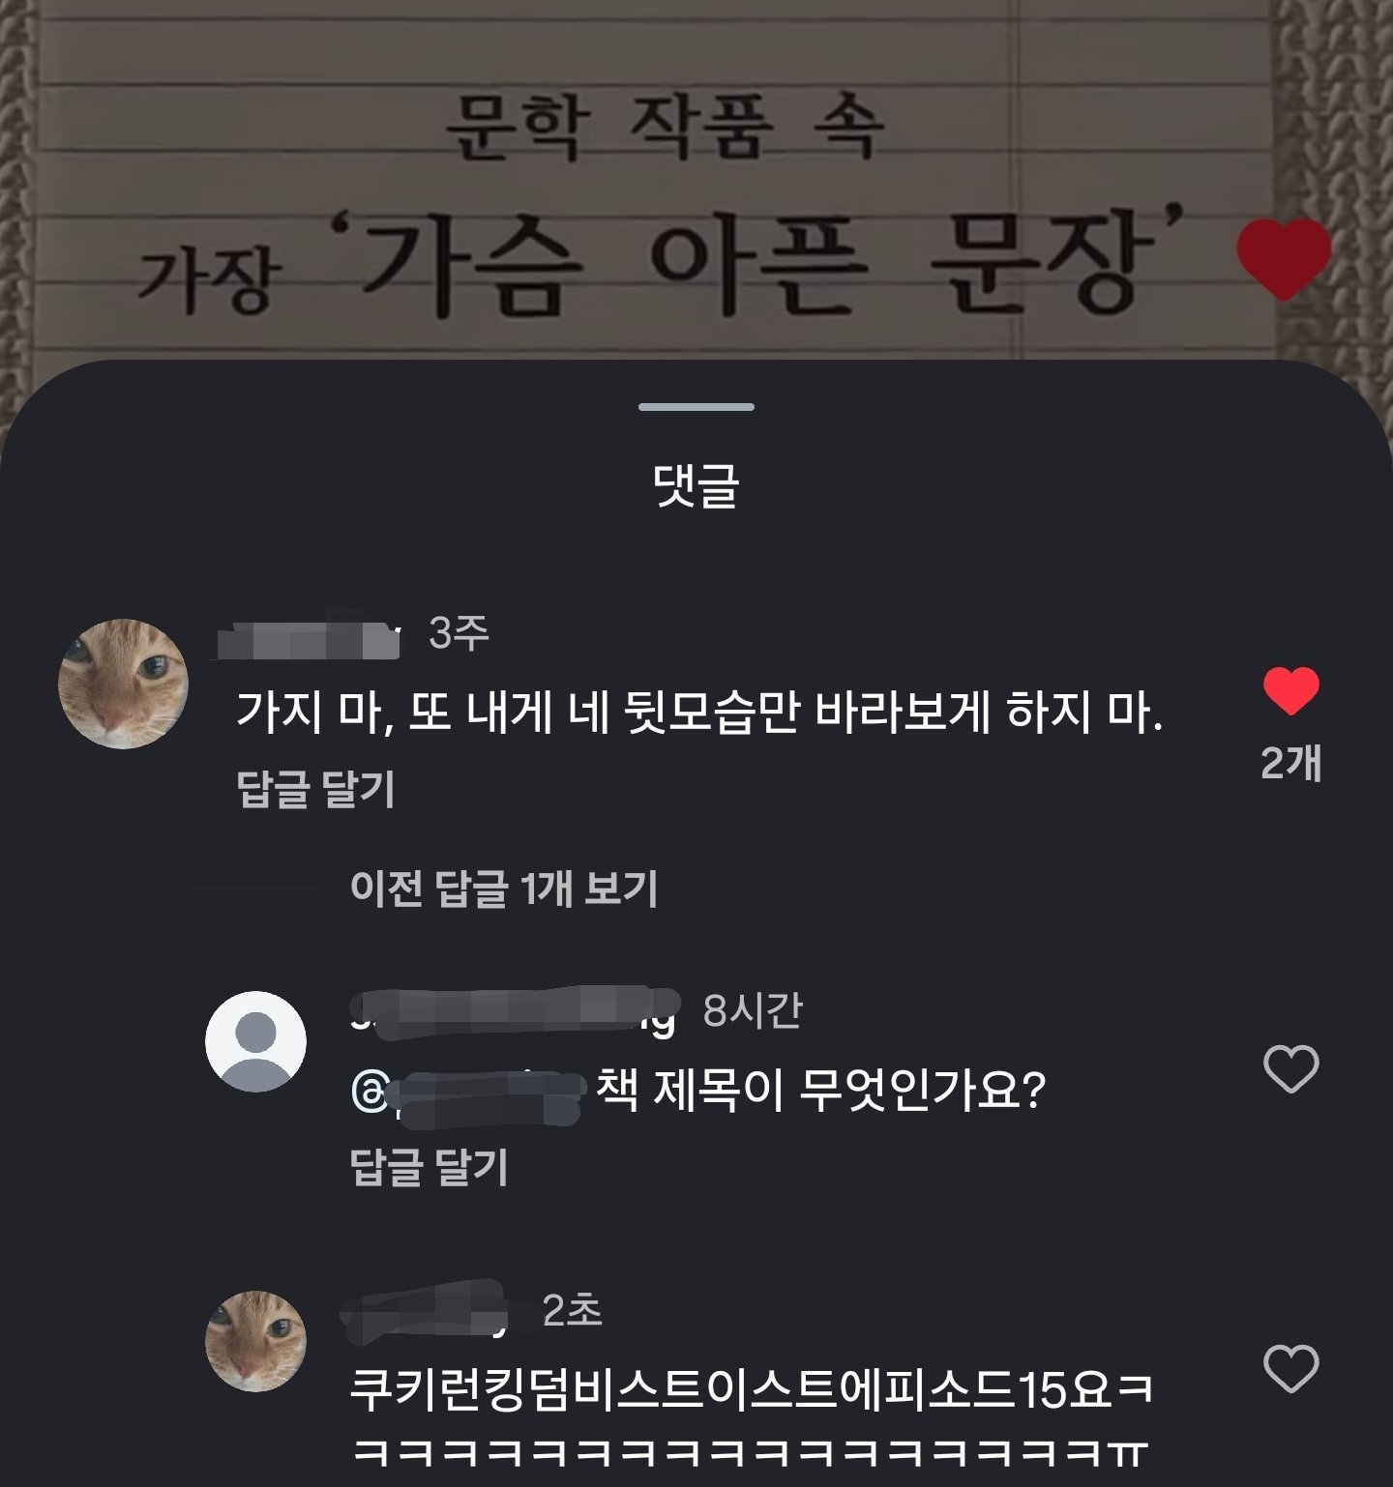Unlike the first comment's red heart

tap(1291, 691)
